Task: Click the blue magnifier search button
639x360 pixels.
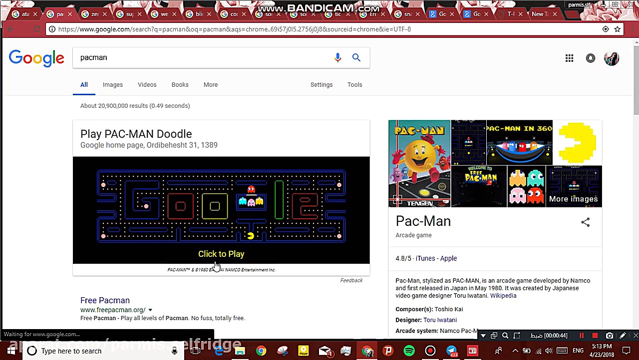Action: 356,58
